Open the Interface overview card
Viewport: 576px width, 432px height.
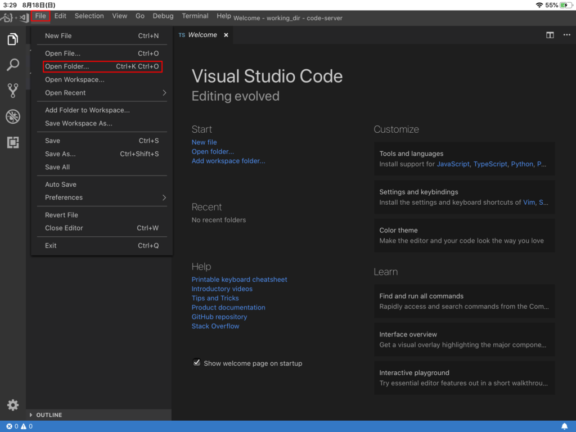point(464,339)
